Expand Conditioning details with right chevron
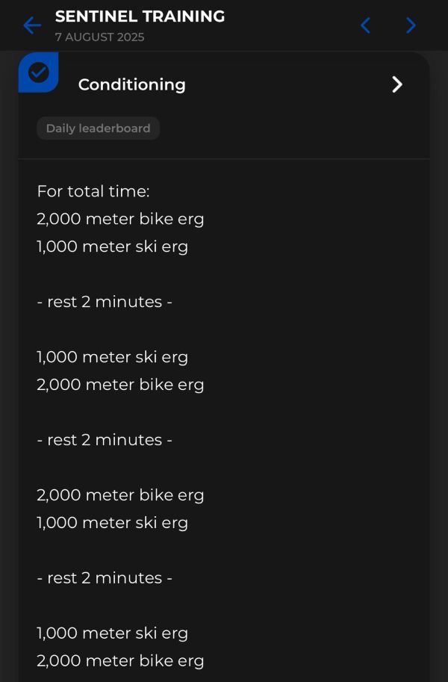The width and height of the screenshot is (448, 682). point(397,84)
